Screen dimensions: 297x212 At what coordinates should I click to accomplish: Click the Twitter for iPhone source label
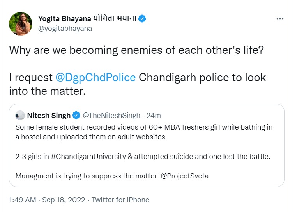120,200
